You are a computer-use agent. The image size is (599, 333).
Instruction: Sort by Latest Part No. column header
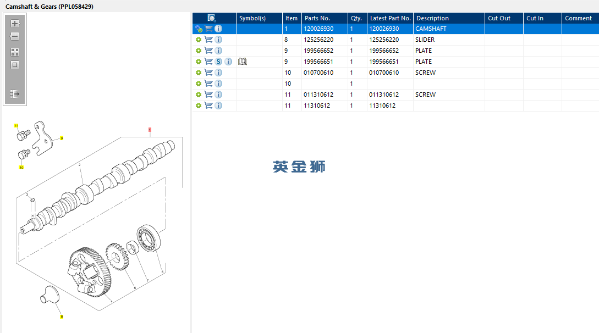390,18
